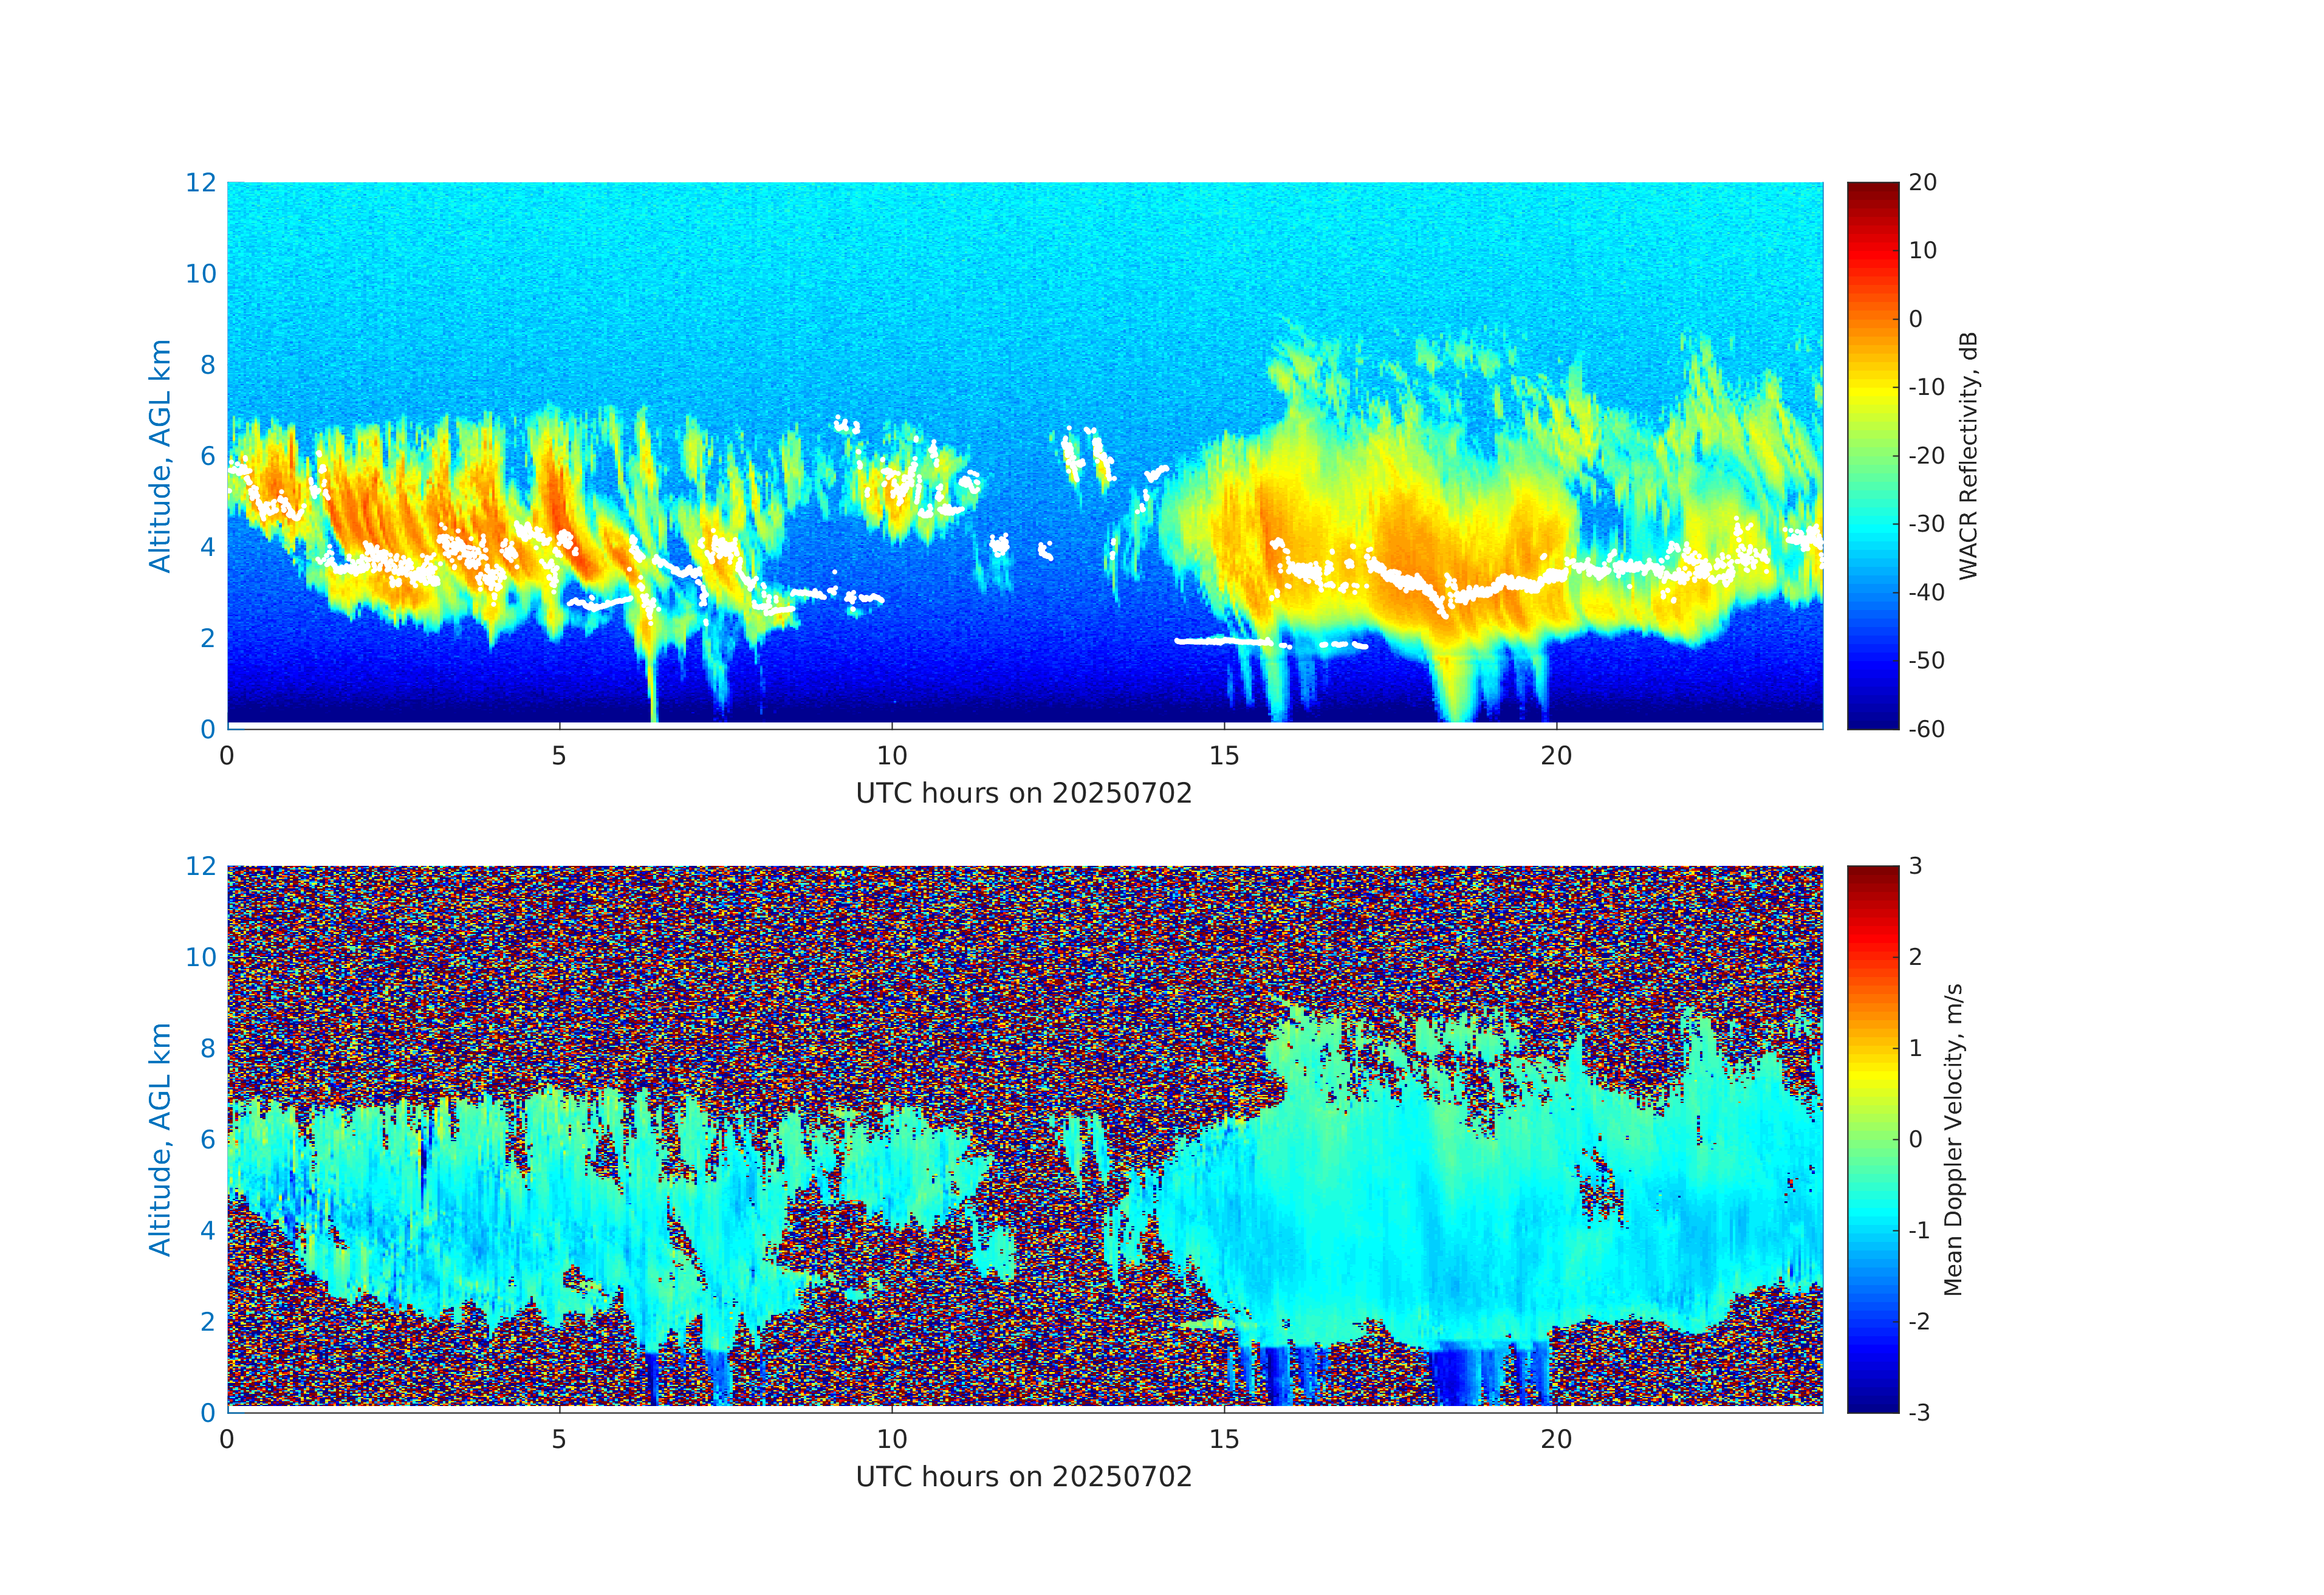The image size is (2324, 1595).
Task: Click the 'Mean Doppler Velocity, m/s' label
Action: click(1953, 1139)
